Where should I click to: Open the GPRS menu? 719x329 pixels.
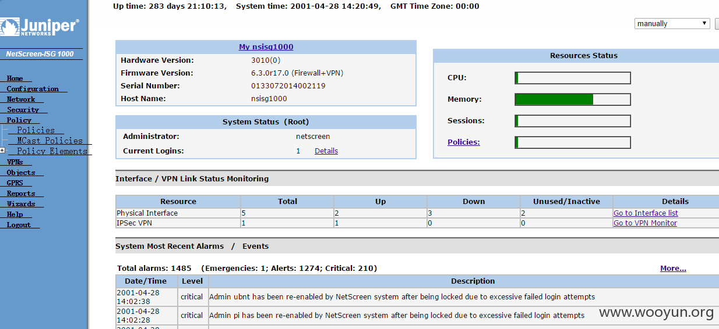(15, 183)
